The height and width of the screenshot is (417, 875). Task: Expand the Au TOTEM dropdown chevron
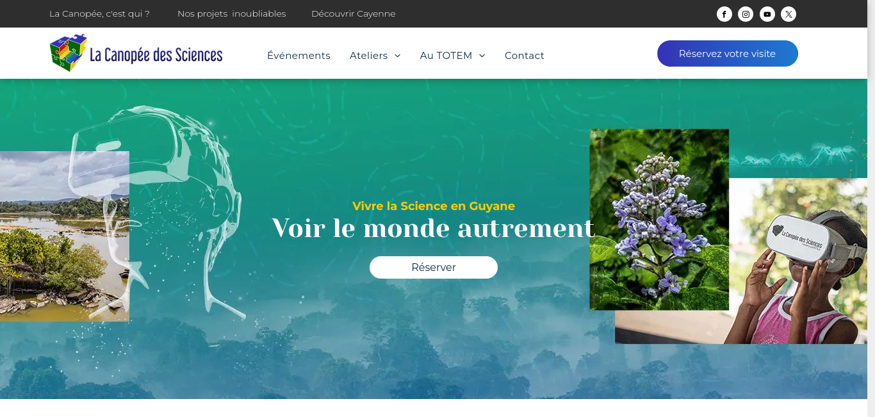pos(482,56)
